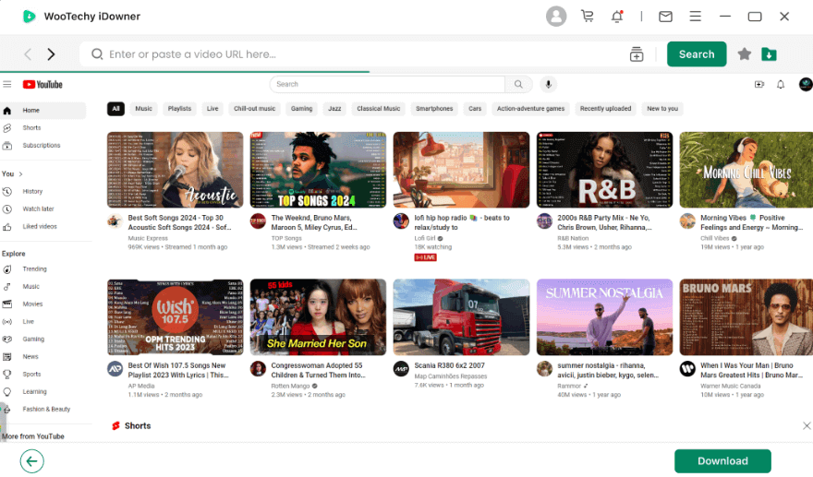Expand the YouTube sidebar guide menu

click(x=7, y=84)
